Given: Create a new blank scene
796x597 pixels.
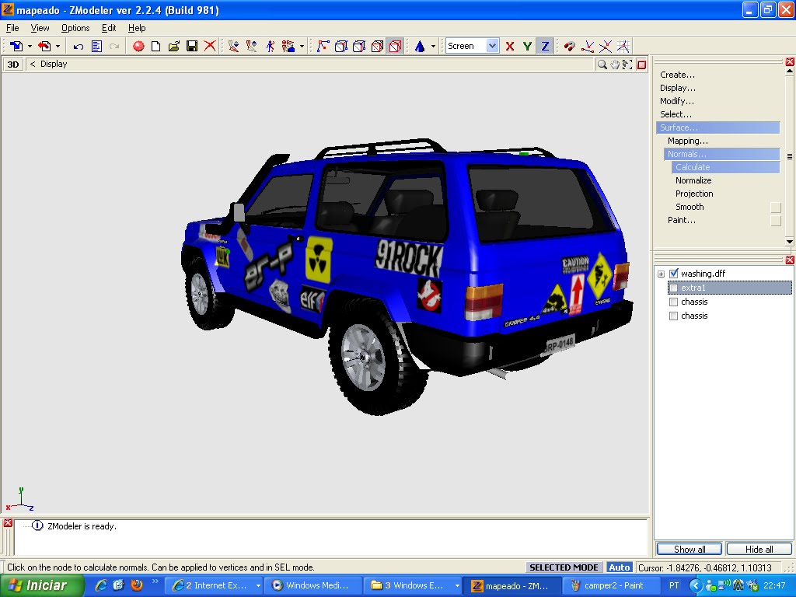Looking at the screenshot, I should point(155,46).
